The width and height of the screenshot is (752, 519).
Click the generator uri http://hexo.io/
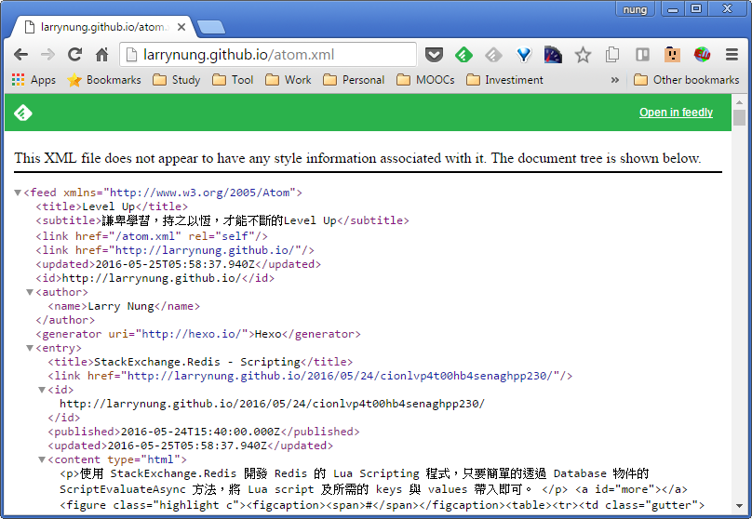(192, 334)
